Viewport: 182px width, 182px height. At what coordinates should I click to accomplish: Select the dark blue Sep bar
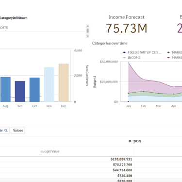[20, 91]
